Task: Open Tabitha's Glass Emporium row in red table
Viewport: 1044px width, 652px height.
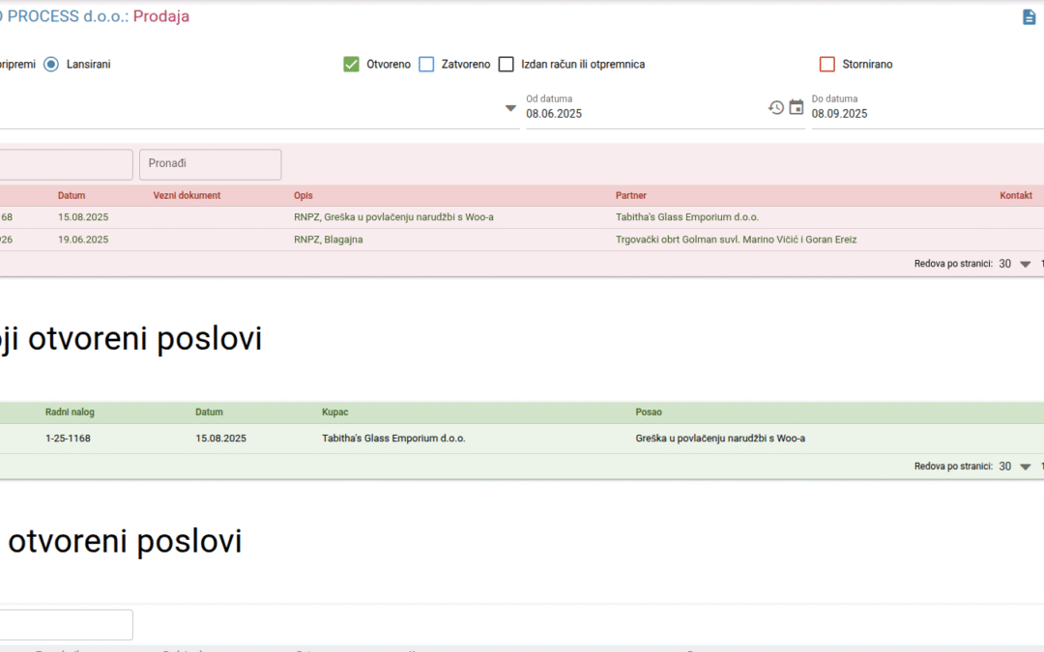Action: tap(686, 217)
